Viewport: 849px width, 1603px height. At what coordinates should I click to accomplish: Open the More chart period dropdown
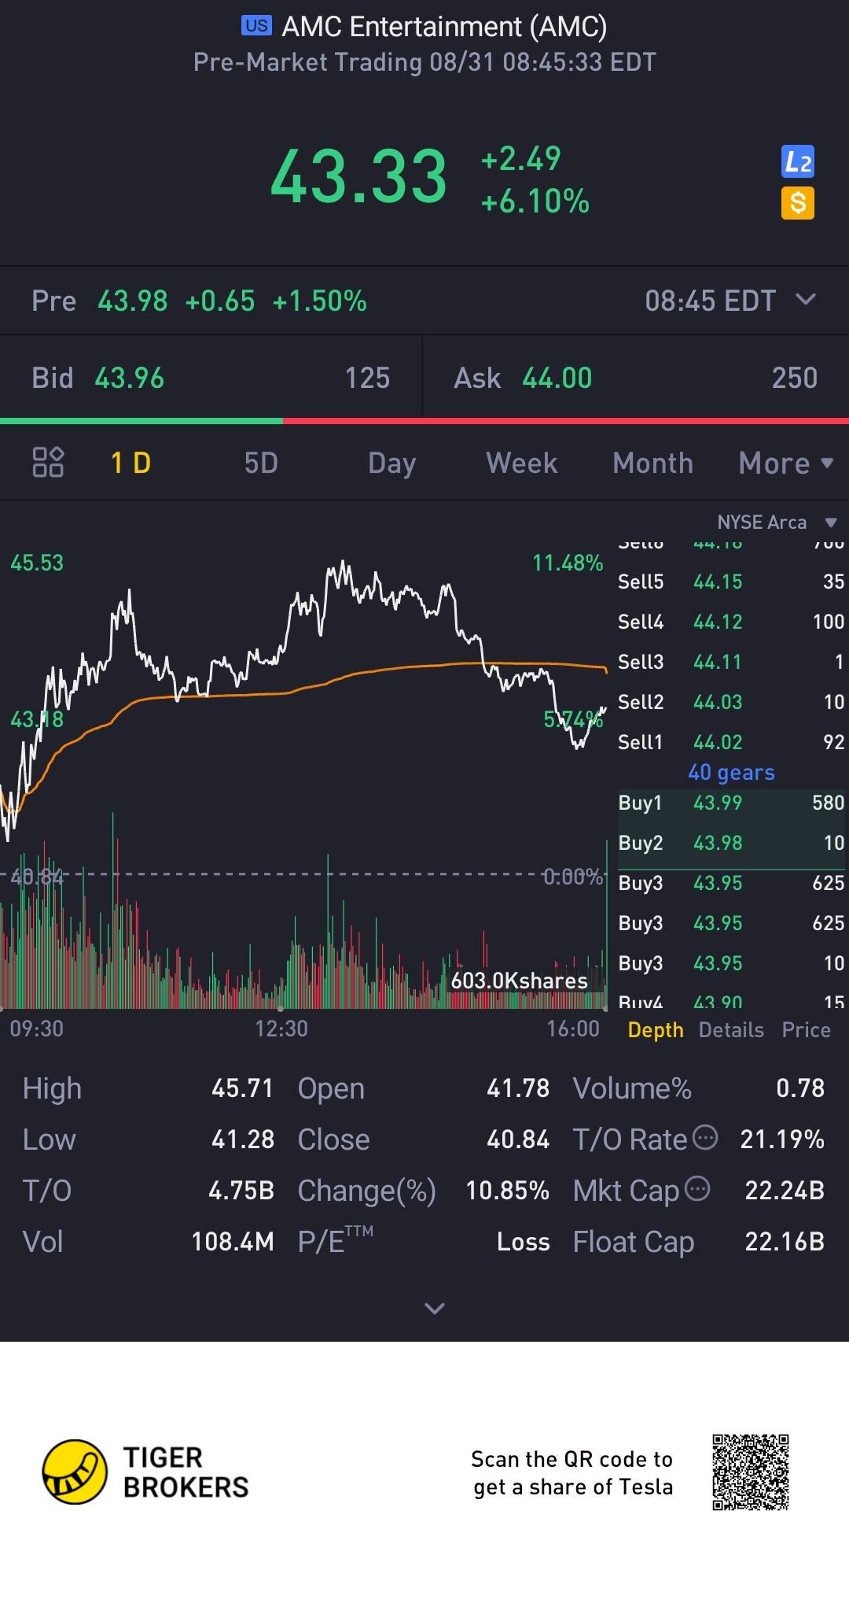point(785,464)
